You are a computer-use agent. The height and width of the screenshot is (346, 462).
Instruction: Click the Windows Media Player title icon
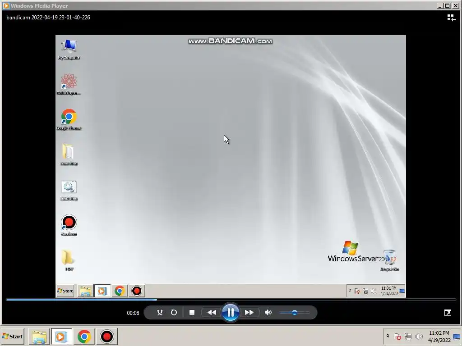(6, 5)
